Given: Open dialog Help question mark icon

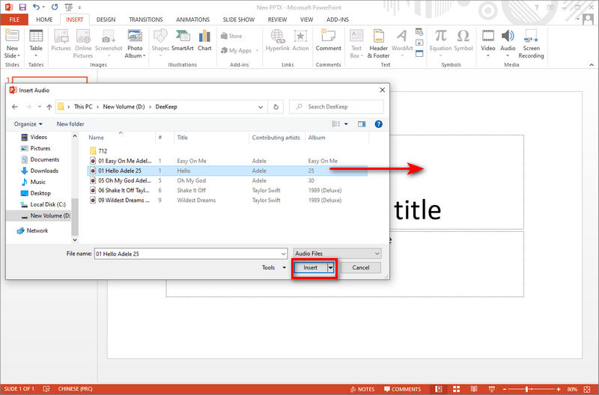Looking at the screenshot, I should [x=378, y=124].
